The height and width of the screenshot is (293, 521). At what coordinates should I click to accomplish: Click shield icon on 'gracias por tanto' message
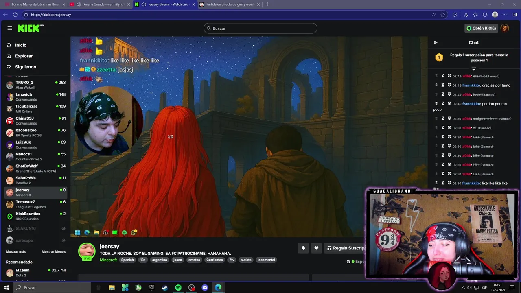click(x=449, y=85)
